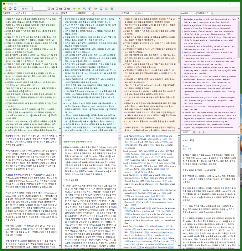Click Strong's link H120 after Adam
Viewport: 242px width, 251px height.
point(136,136)
